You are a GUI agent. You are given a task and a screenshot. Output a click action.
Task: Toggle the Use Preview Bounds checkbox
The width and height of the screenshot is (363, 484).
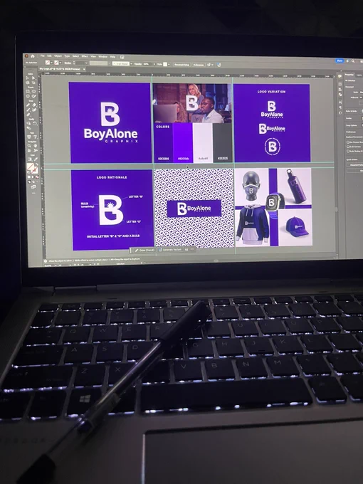pyautogui.click(x=348, y=142)
